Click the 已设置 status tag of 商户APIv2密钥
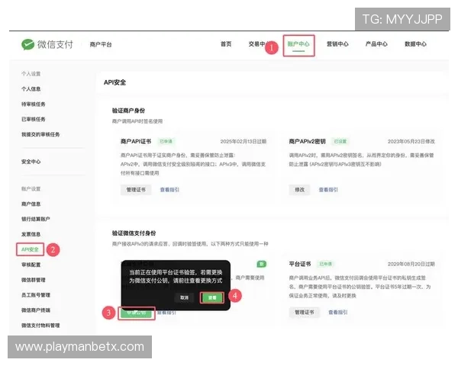Image resolution: width=458 pixels, height=366 pixels. coord(340,141)
